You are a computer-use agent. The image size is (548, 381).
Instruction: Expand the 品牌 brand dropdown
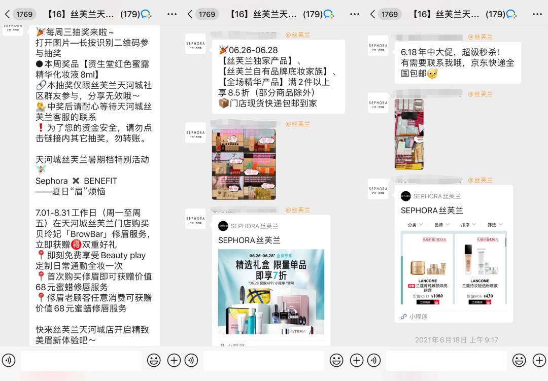pyautogui.click(x=441, y=225)
